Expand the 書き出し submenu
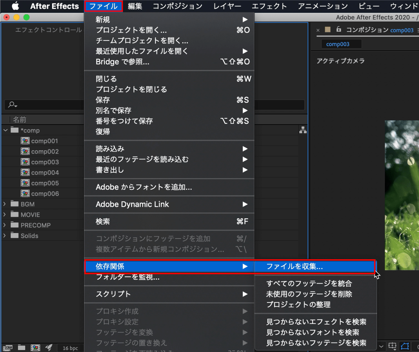Screen dimensions: 419x352 pos(169,170)
